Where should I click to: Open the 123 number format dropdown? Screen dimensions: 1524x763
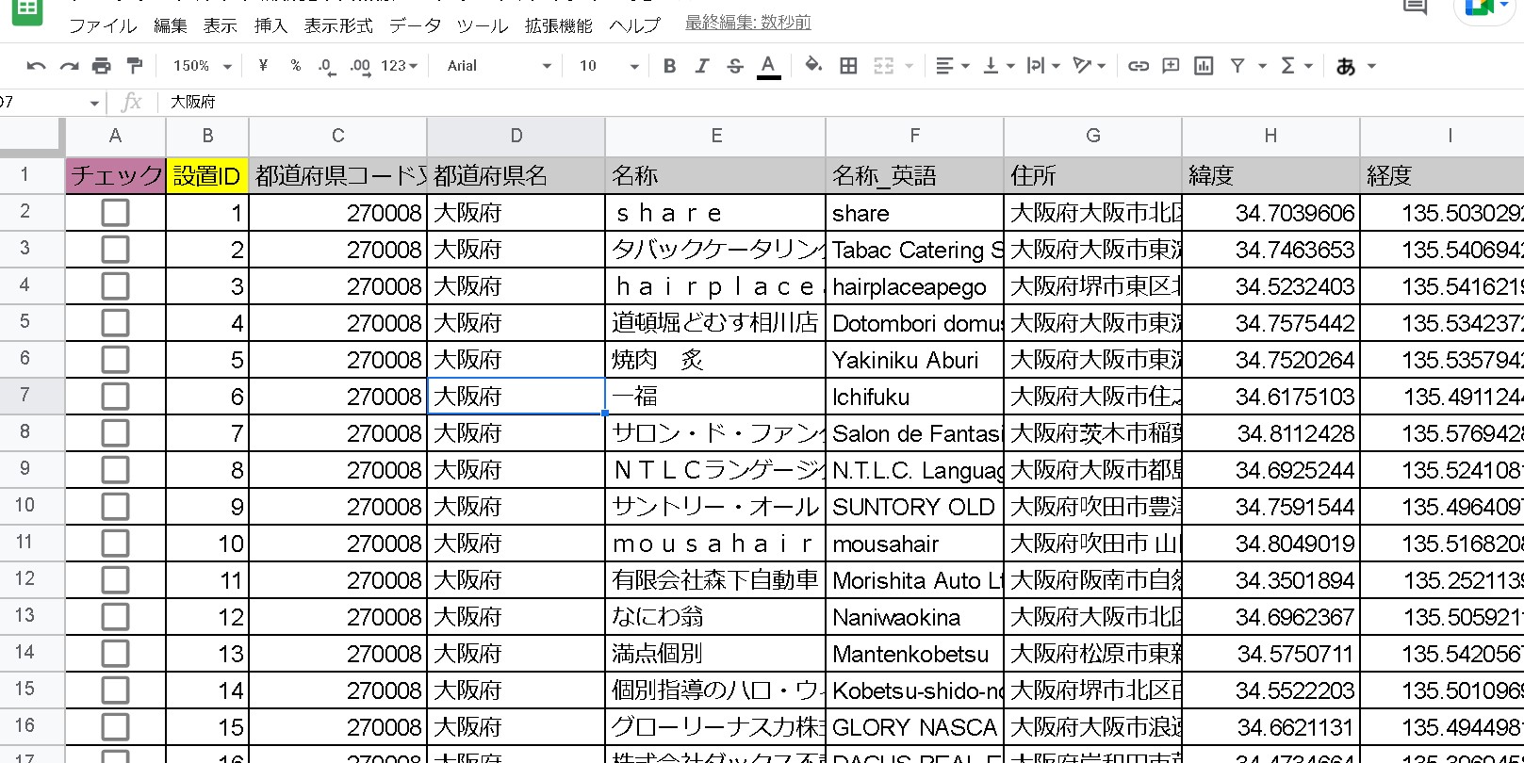[x=399, y=66]
